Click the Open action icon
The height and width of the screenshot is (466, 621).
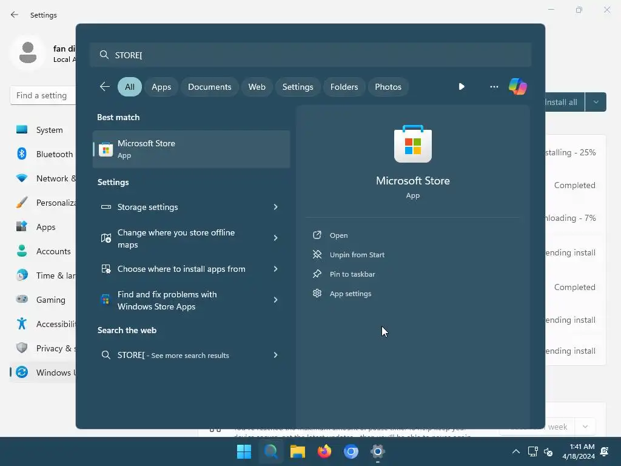point(317,235)
